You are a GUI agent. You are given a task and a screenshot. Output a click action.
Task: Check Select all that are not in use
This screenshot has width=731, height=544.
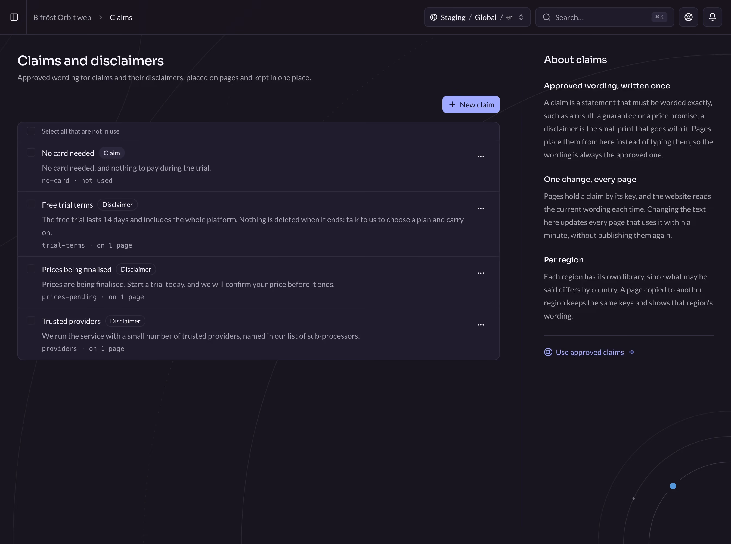point(31,131)
